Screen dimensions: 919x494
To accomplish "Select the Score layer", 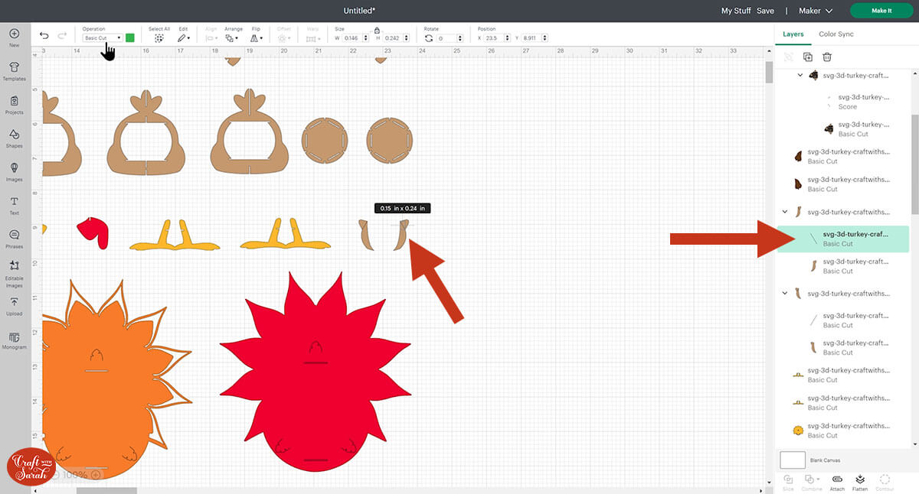I will click(x=857, y=102).
